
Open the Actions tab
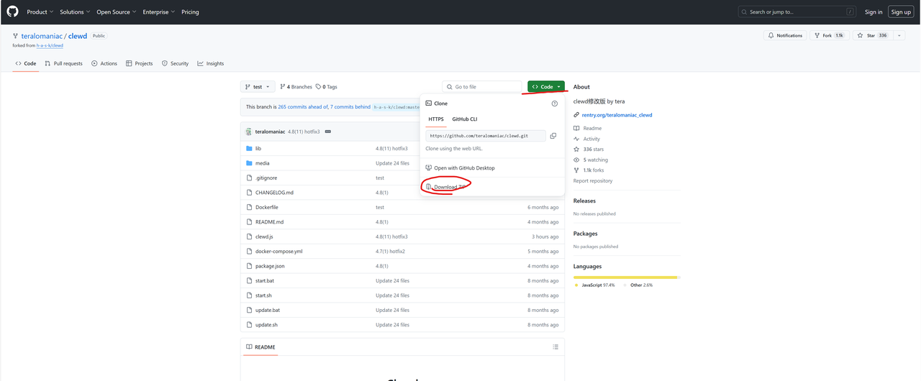point(104,63)
